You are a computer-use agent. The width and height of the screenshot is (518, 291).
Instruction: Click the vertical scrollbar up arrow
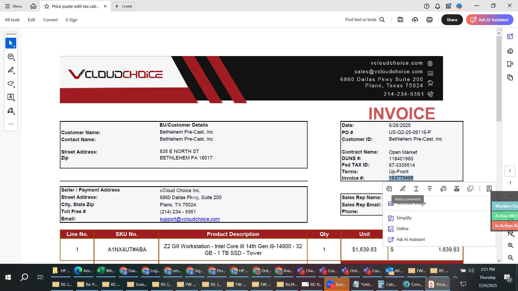pyautogui.click(x=499, y=33)
